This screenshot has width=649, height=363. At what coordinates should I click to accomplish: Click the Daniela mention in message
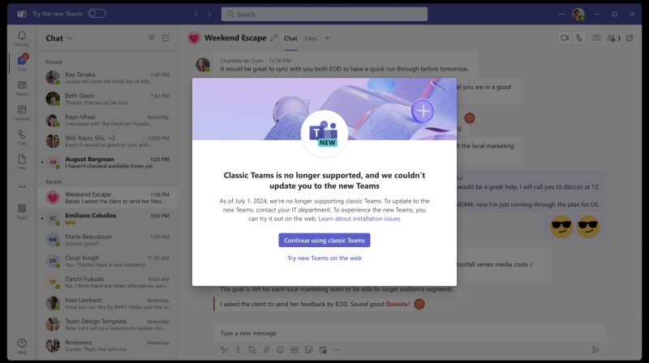397,304
